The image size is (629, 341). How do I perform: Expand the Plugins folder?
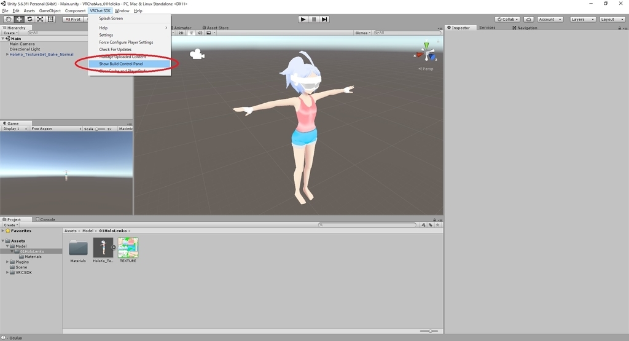(x=7, y=262)
